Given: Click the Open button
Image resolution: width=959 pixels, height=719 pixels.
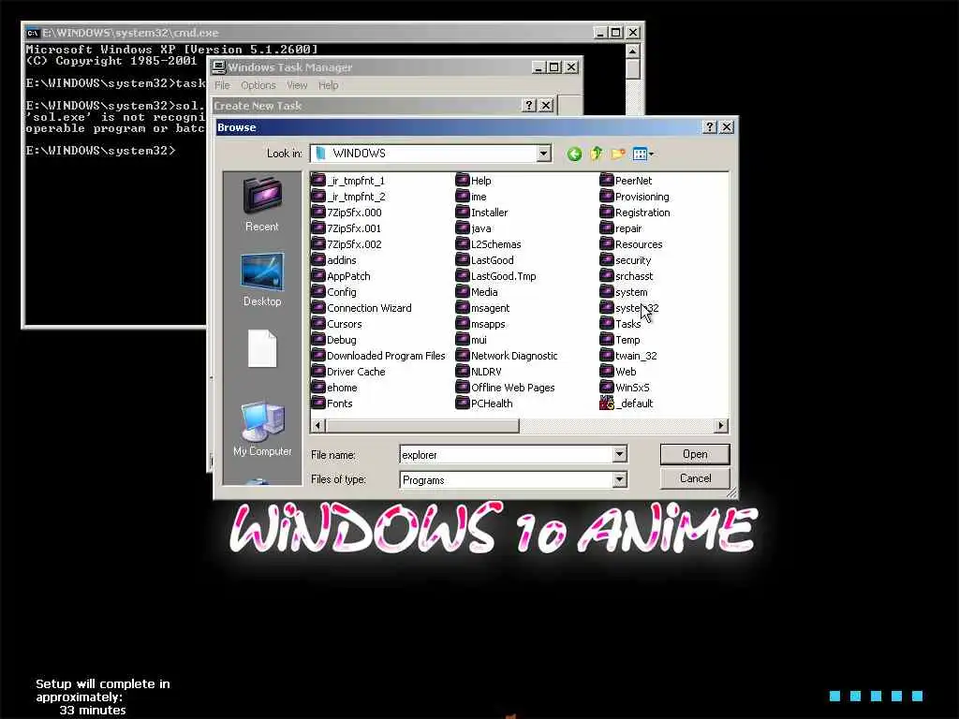Looking at the screenshot, I should click(695, 454).
